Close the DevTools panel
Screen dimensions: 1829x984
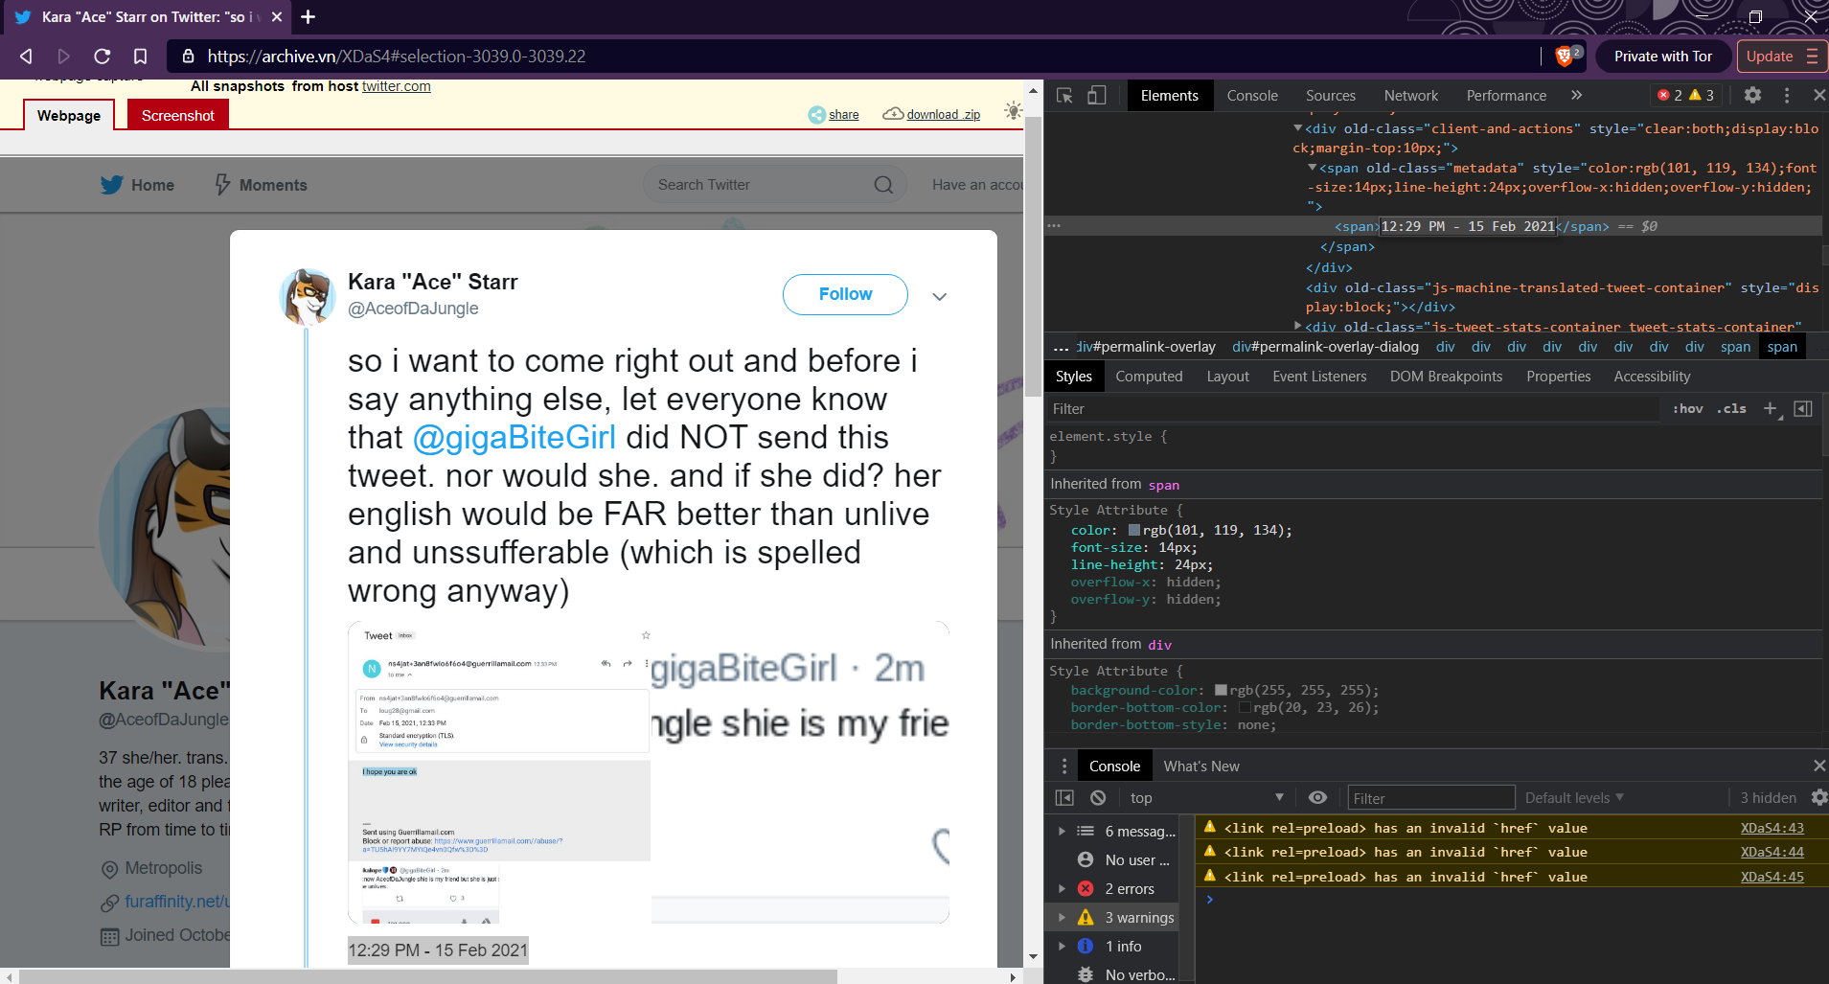point(1818,95)
